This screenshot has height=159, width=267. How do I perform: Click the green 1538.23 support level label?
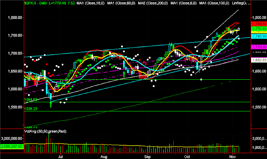tap(30, 109)
